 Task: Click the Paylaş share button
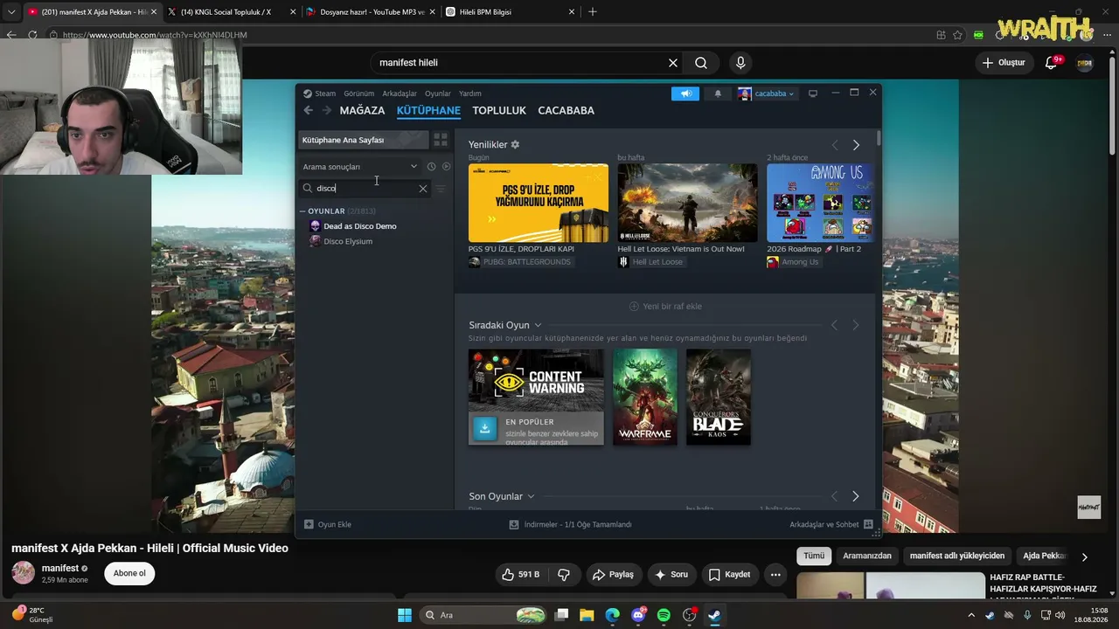(612, 575)
